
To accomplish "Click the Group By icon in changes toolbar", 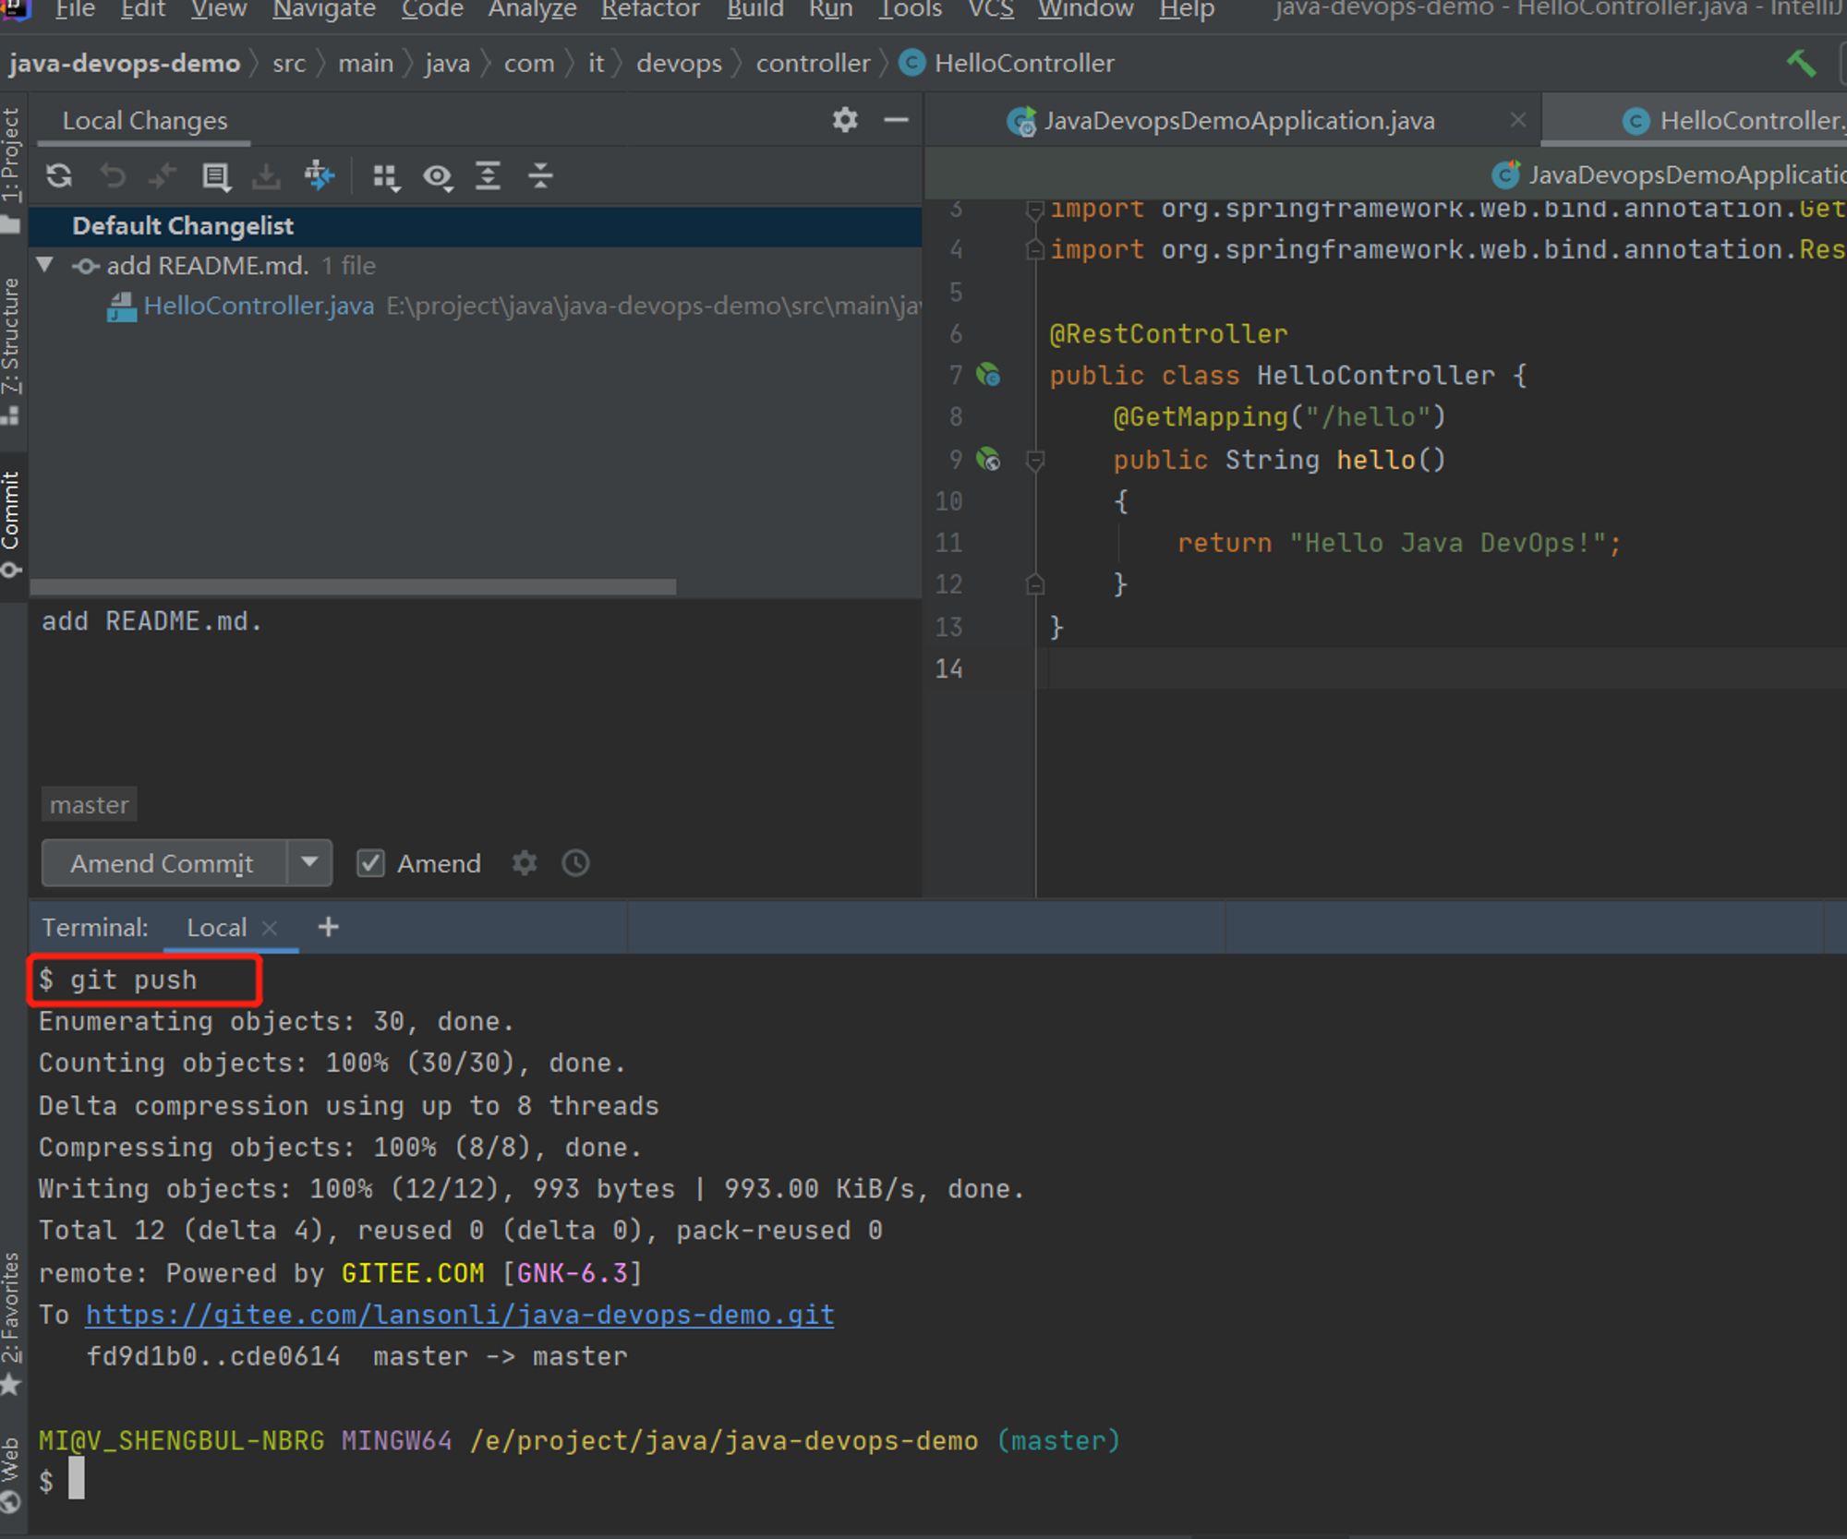I will click(386, 175).
